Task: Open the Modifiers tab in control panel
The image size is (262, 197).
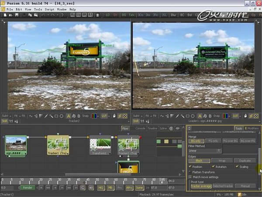Action: point(252,128)
